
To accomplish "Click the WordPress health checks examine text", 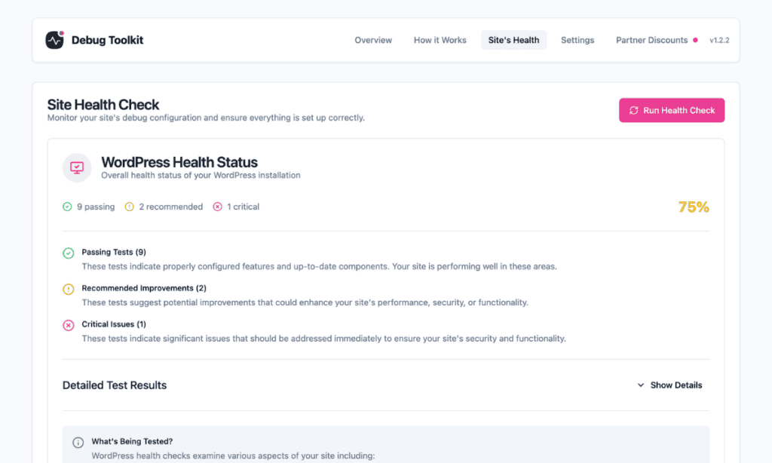I will tap(234, 455).
